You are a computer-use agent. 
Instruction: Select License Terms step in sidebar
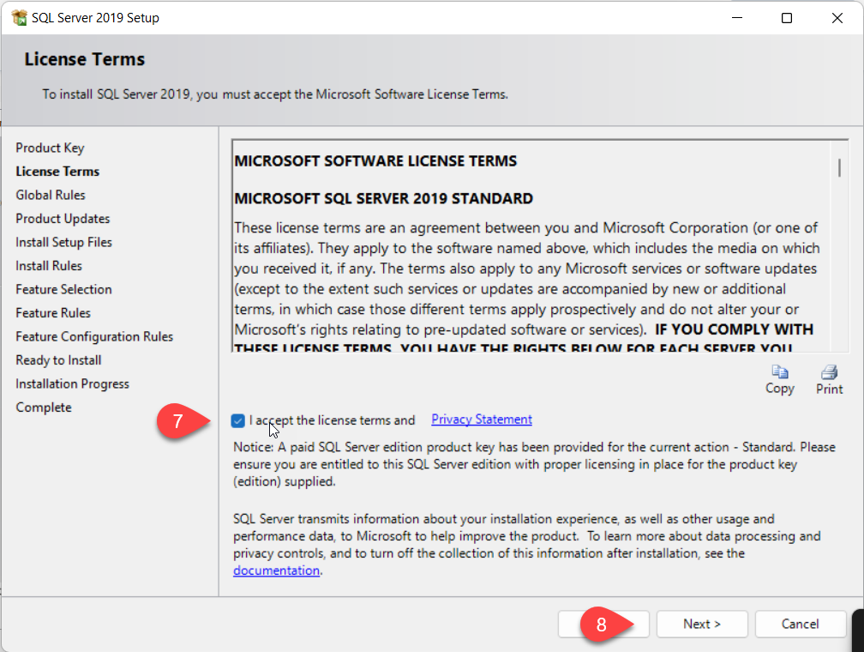click(57, 172)
